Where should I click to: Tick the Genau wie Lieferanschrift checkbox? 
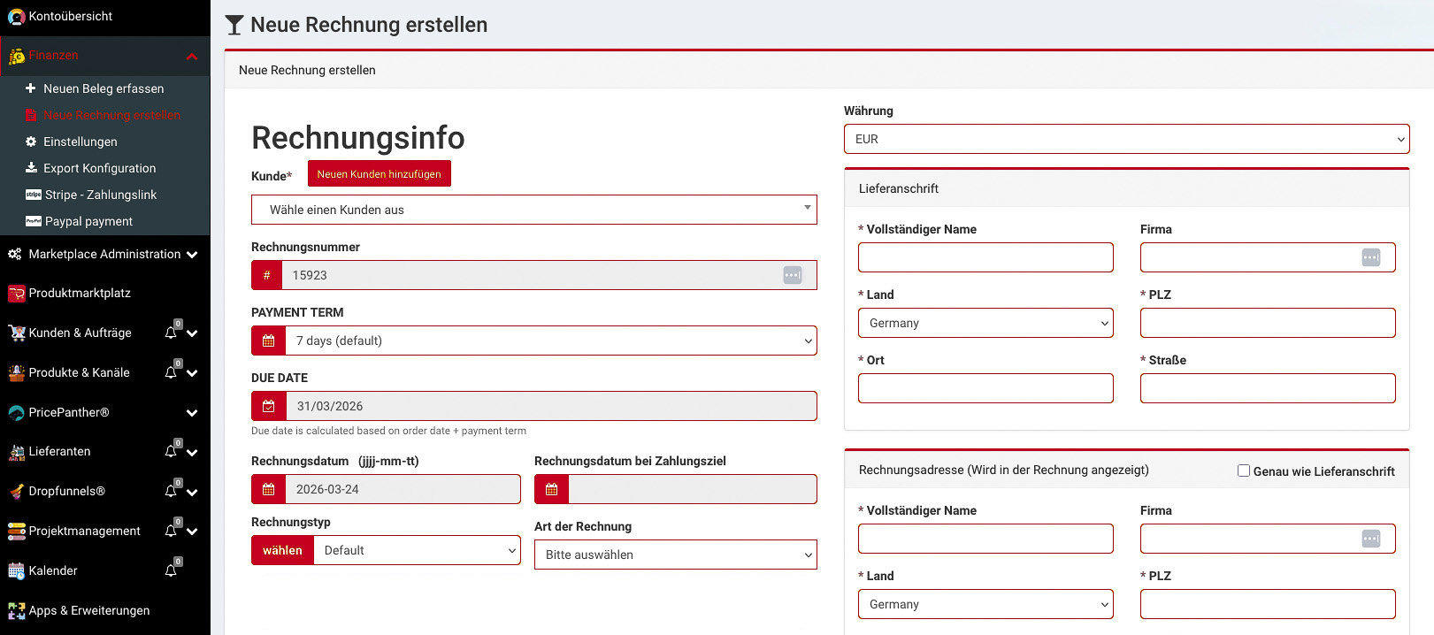1244,471
